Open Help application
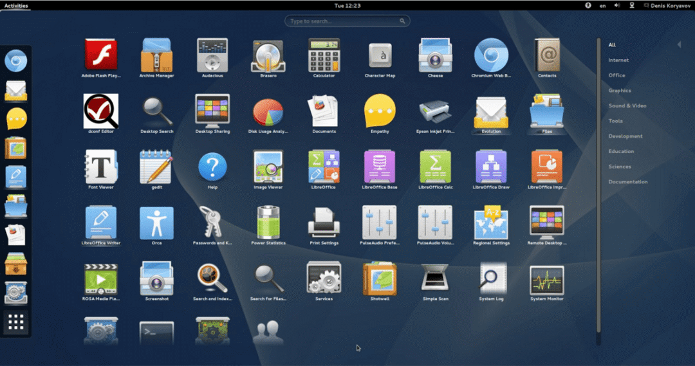This screenshot has height=366, width=695. (x=212, y=170)
